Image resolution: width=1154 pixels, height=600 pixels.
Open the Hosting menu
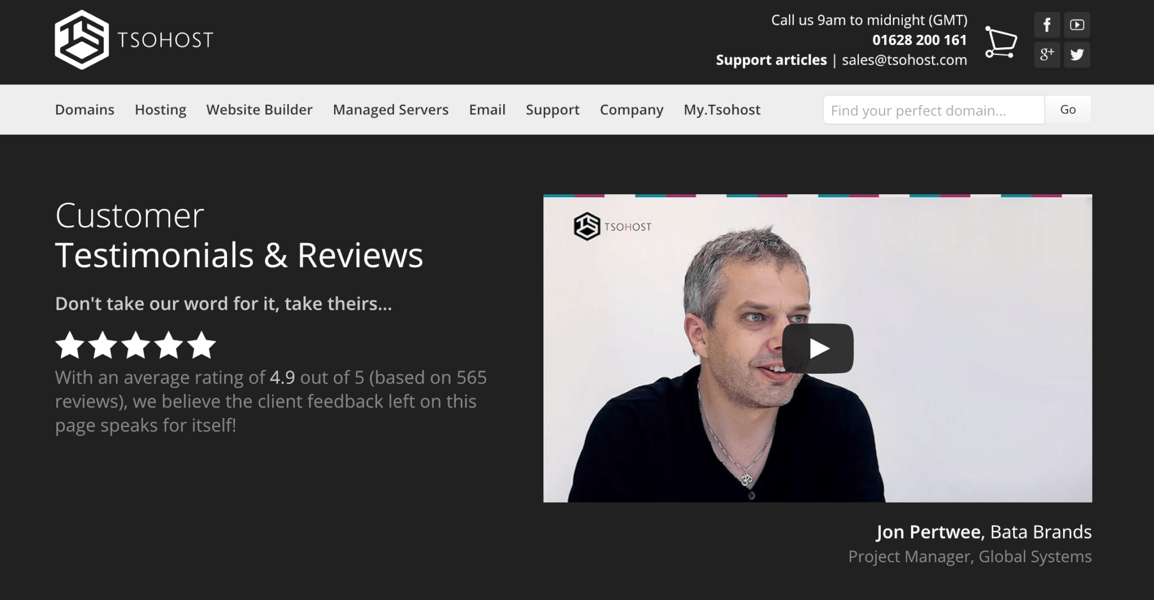(x=161, y=110)
